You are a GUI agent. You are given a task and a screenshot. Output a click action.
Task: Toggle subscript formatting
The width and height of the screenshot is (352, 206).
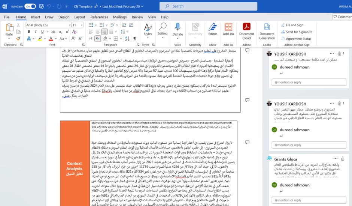(61, 32)
